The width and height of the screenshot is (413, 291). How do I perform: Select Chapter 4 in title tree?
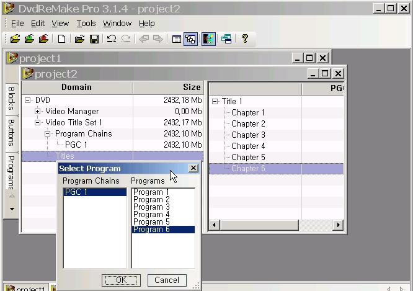pos(248,146)
